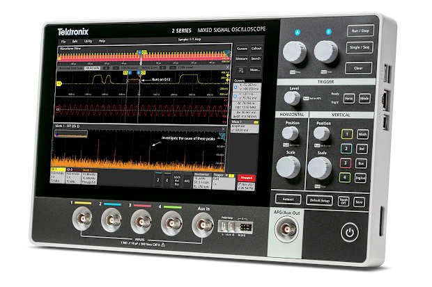Screen dimensions: 432x287
Task: Open the Horizontal settings badge
Action: (202, 181)
